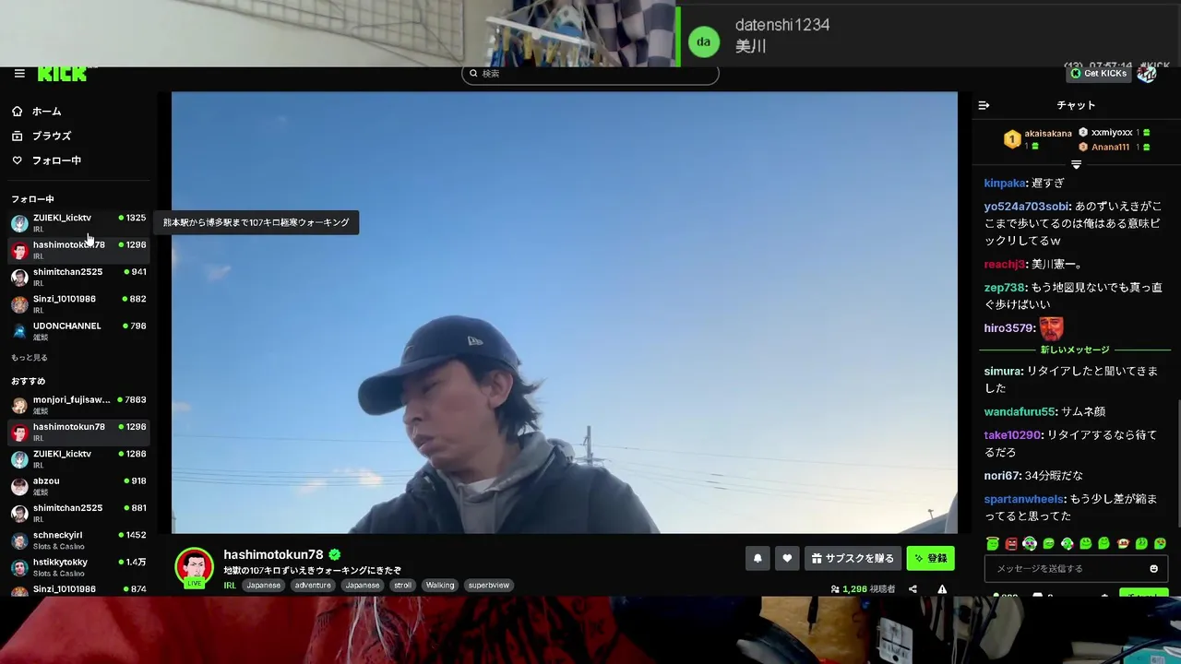Click the live video player
The image size is (1181, 664).
(565, 312)
